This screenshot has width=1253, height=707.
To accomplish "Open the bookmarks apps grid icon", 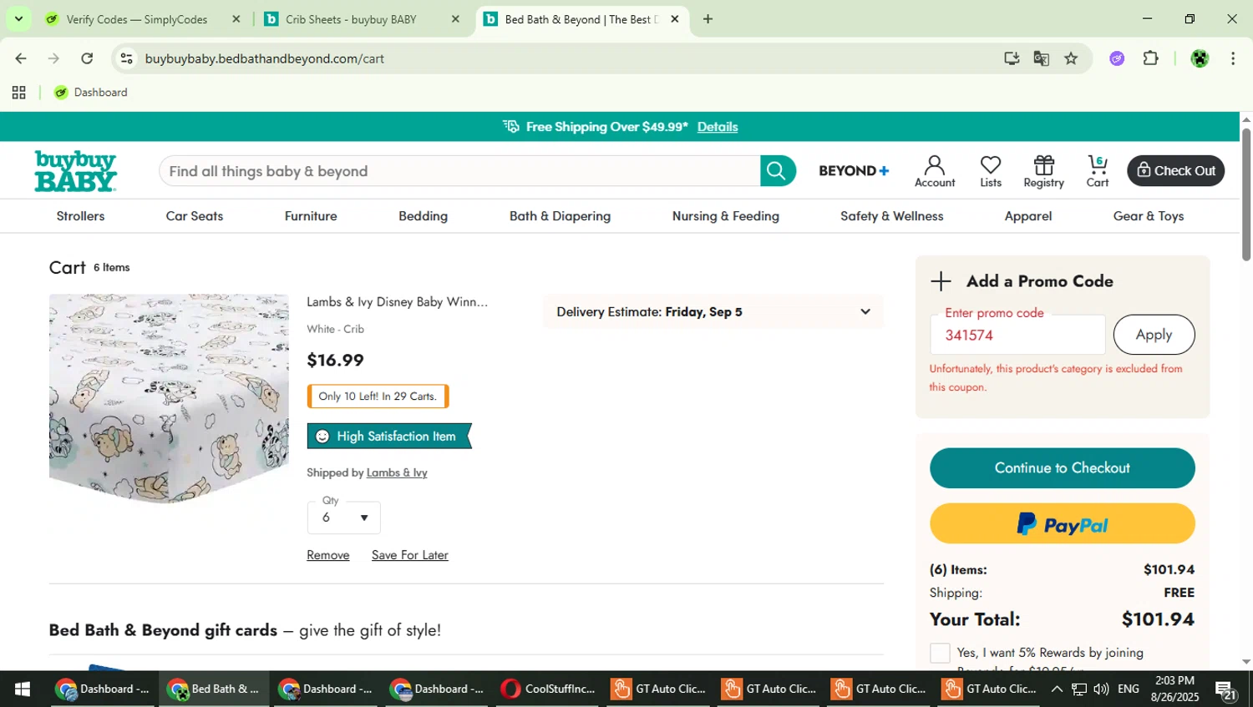I will 18,93.
